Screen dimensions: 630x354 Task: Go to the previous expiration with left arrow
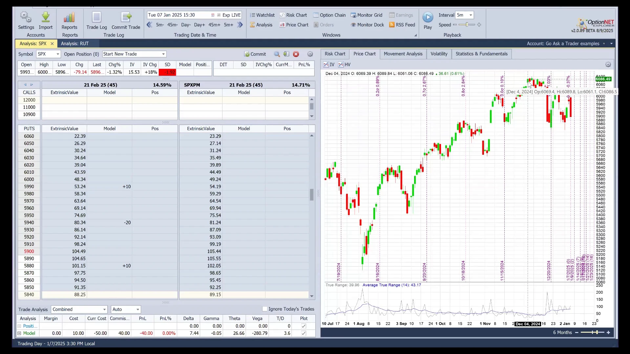pos(25,85)
